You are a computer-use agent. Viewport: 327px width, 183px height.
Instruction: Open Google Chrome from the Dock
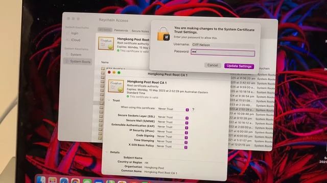tap(75, 181)
